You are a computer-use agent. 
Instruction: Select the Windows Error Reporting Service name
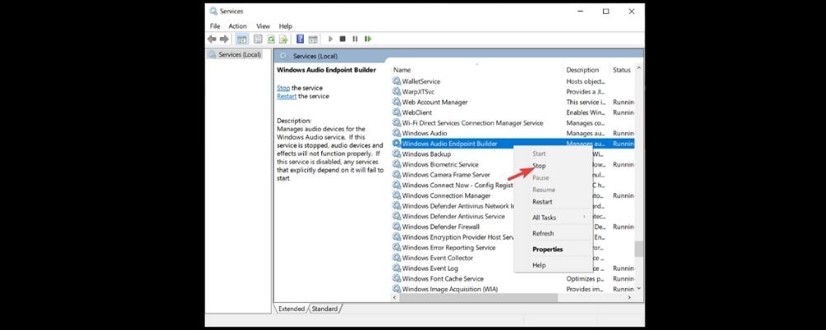pos(449,247)
